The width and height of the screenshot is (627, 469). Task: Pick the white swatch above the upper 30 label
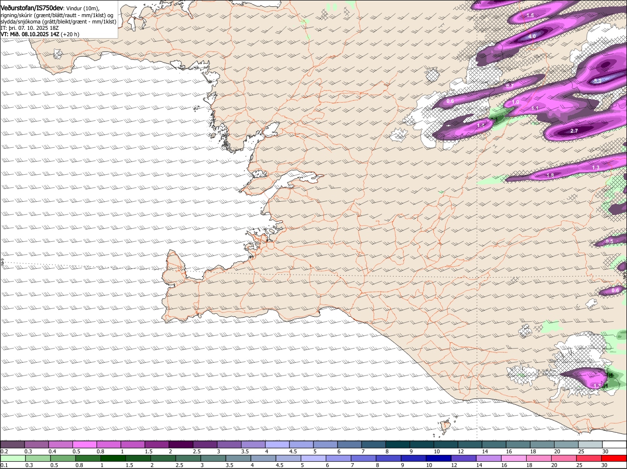pos(614,445)
